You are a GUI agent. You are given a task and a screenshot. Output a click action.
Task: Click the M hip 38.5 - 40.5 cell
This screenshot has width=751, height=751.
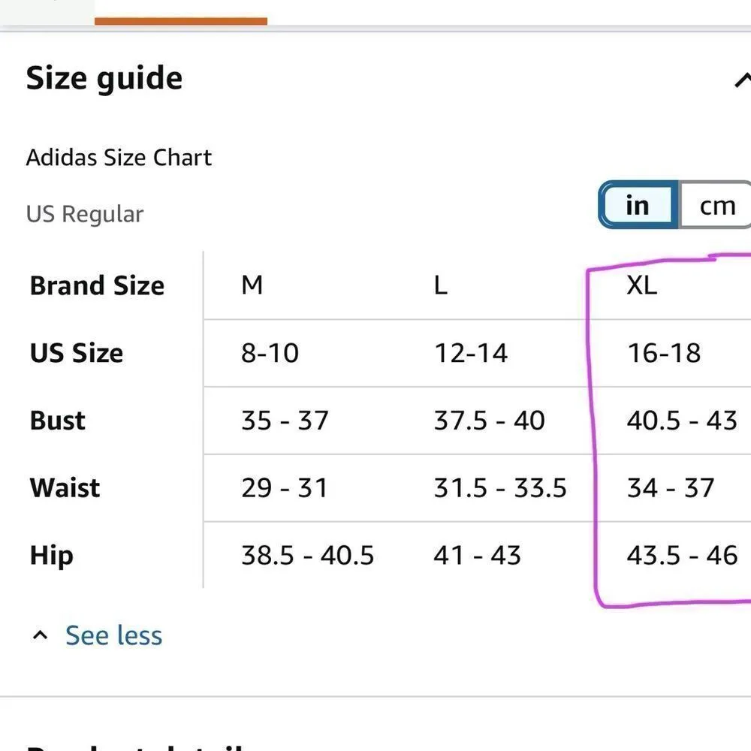pyautogui.click(x=307, y=556)
